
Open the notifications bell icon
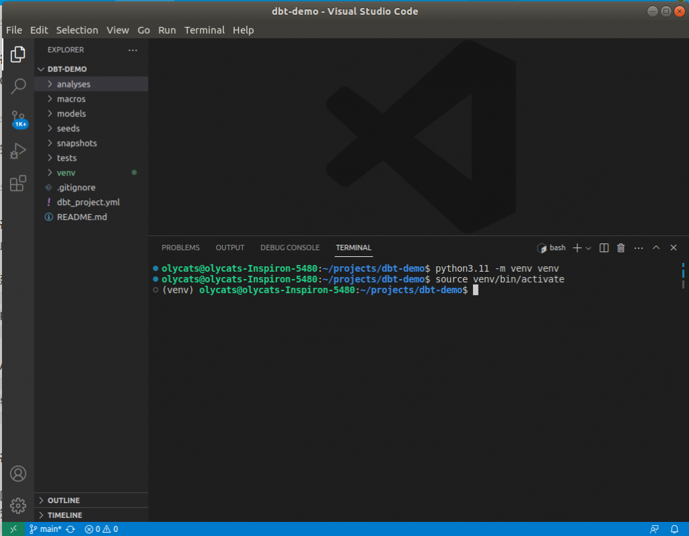click(674, 529)
